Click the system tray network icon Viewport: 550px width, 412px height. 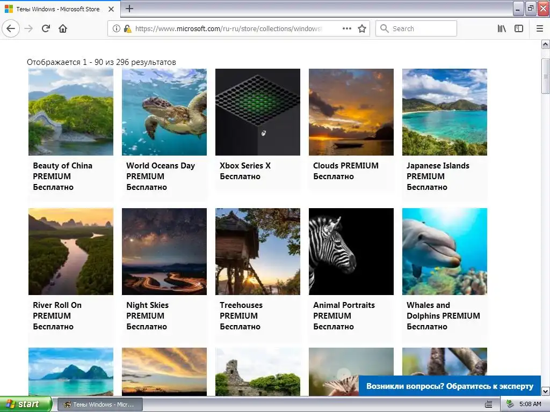[510, 404]
